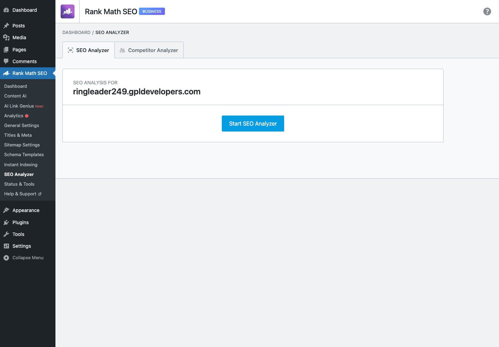Click the Plugins plug icon

[6, 222]
